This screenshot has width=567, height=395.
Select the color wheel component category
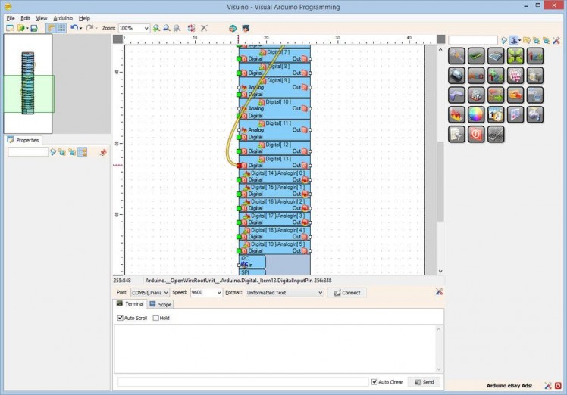[476, 114]
